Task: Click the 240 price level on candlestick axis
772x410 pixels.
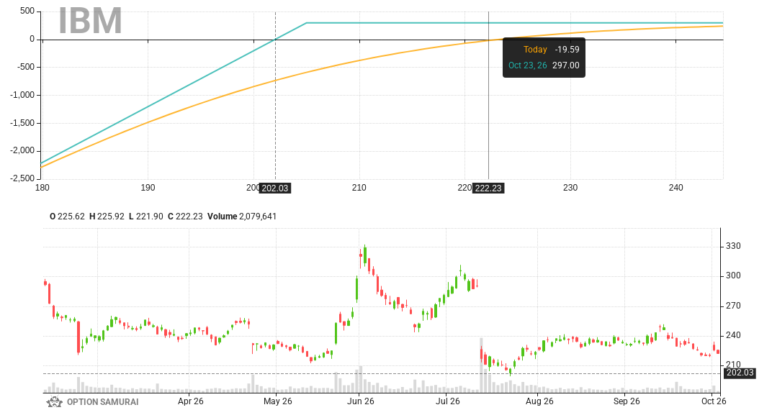Action: tap(733, 335)
